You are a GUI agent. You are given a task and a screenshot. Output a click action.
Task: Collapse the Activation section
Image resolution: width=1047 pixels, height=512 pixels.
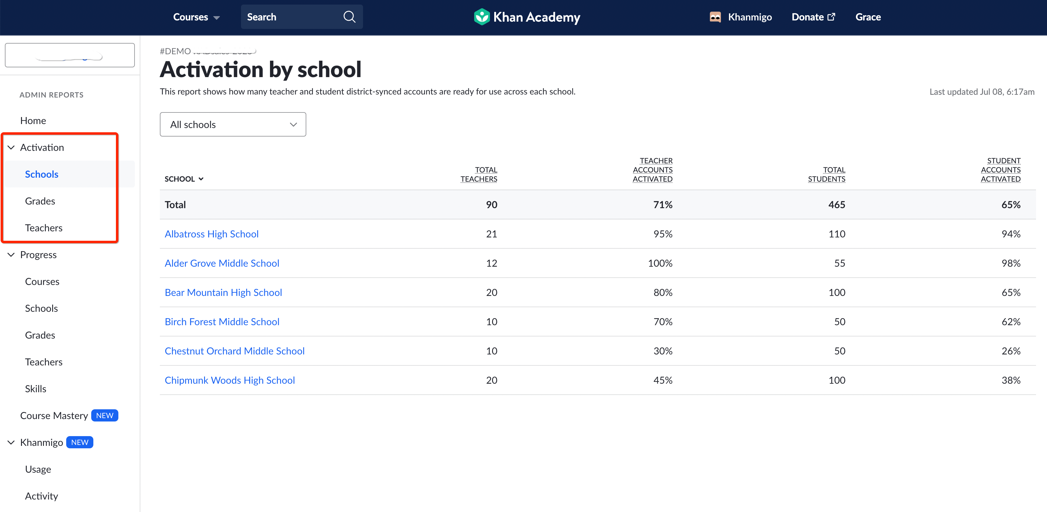[11, 147]
